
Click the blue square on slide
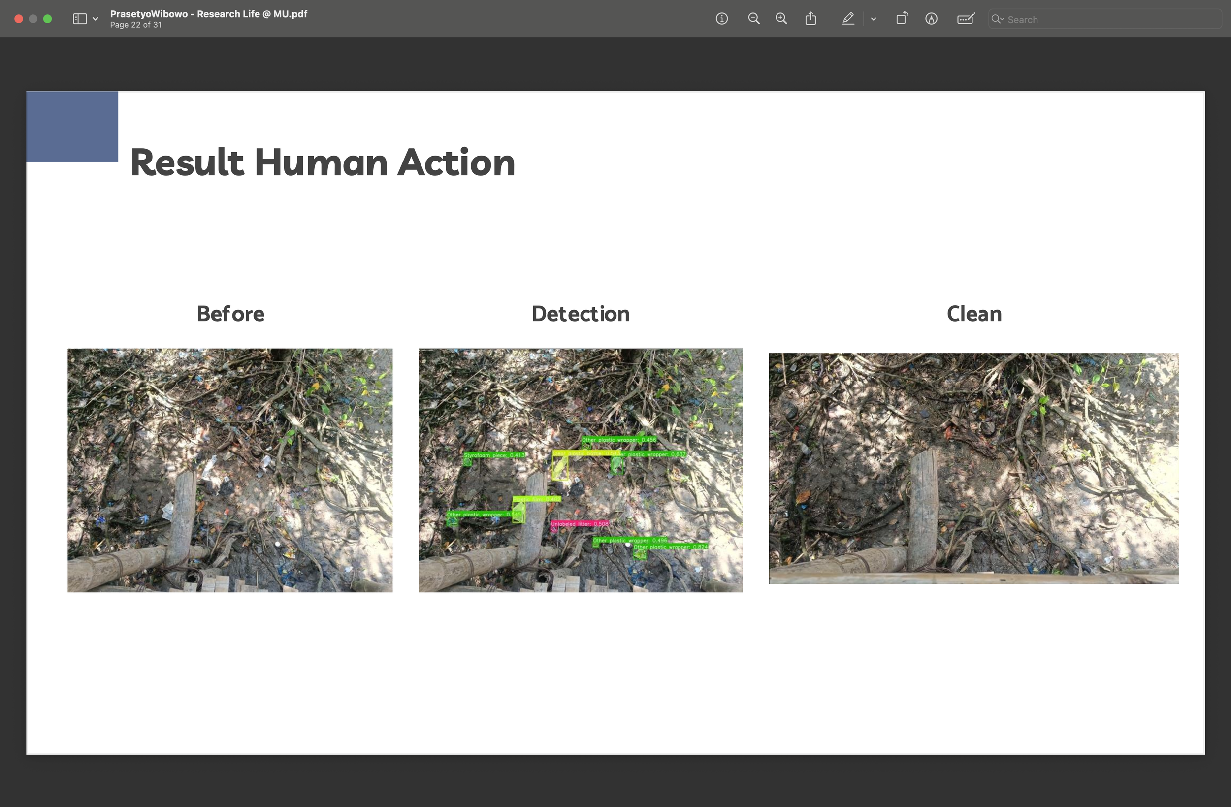coord(72,126)
